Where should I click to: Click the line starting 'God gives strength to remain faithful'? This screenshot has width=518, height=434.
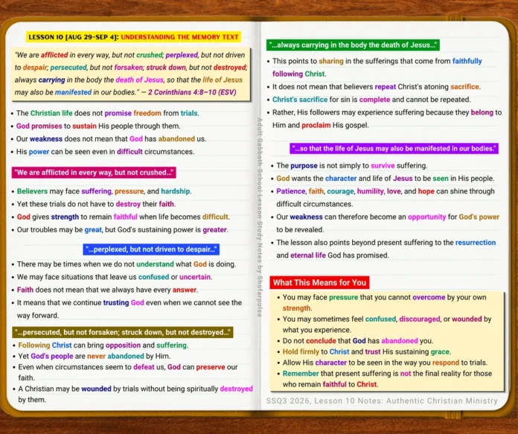[x=124, y=217]
